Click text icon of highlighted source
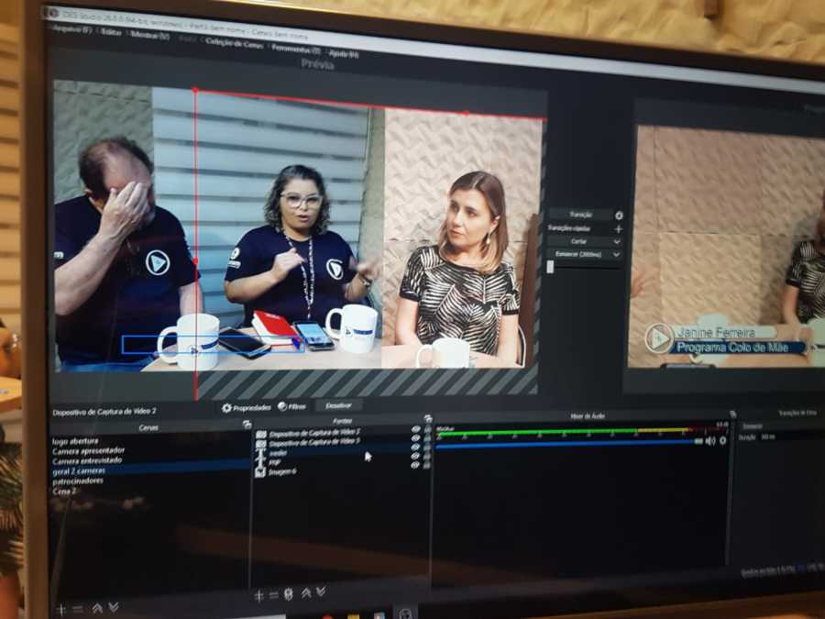Image resolution: width=825 pixels, height=619 pixels. click(x=260, y=453)
